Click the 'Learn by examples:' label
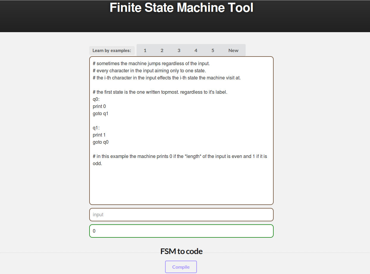This screenshot has width=370, height=274. point(112,51)
